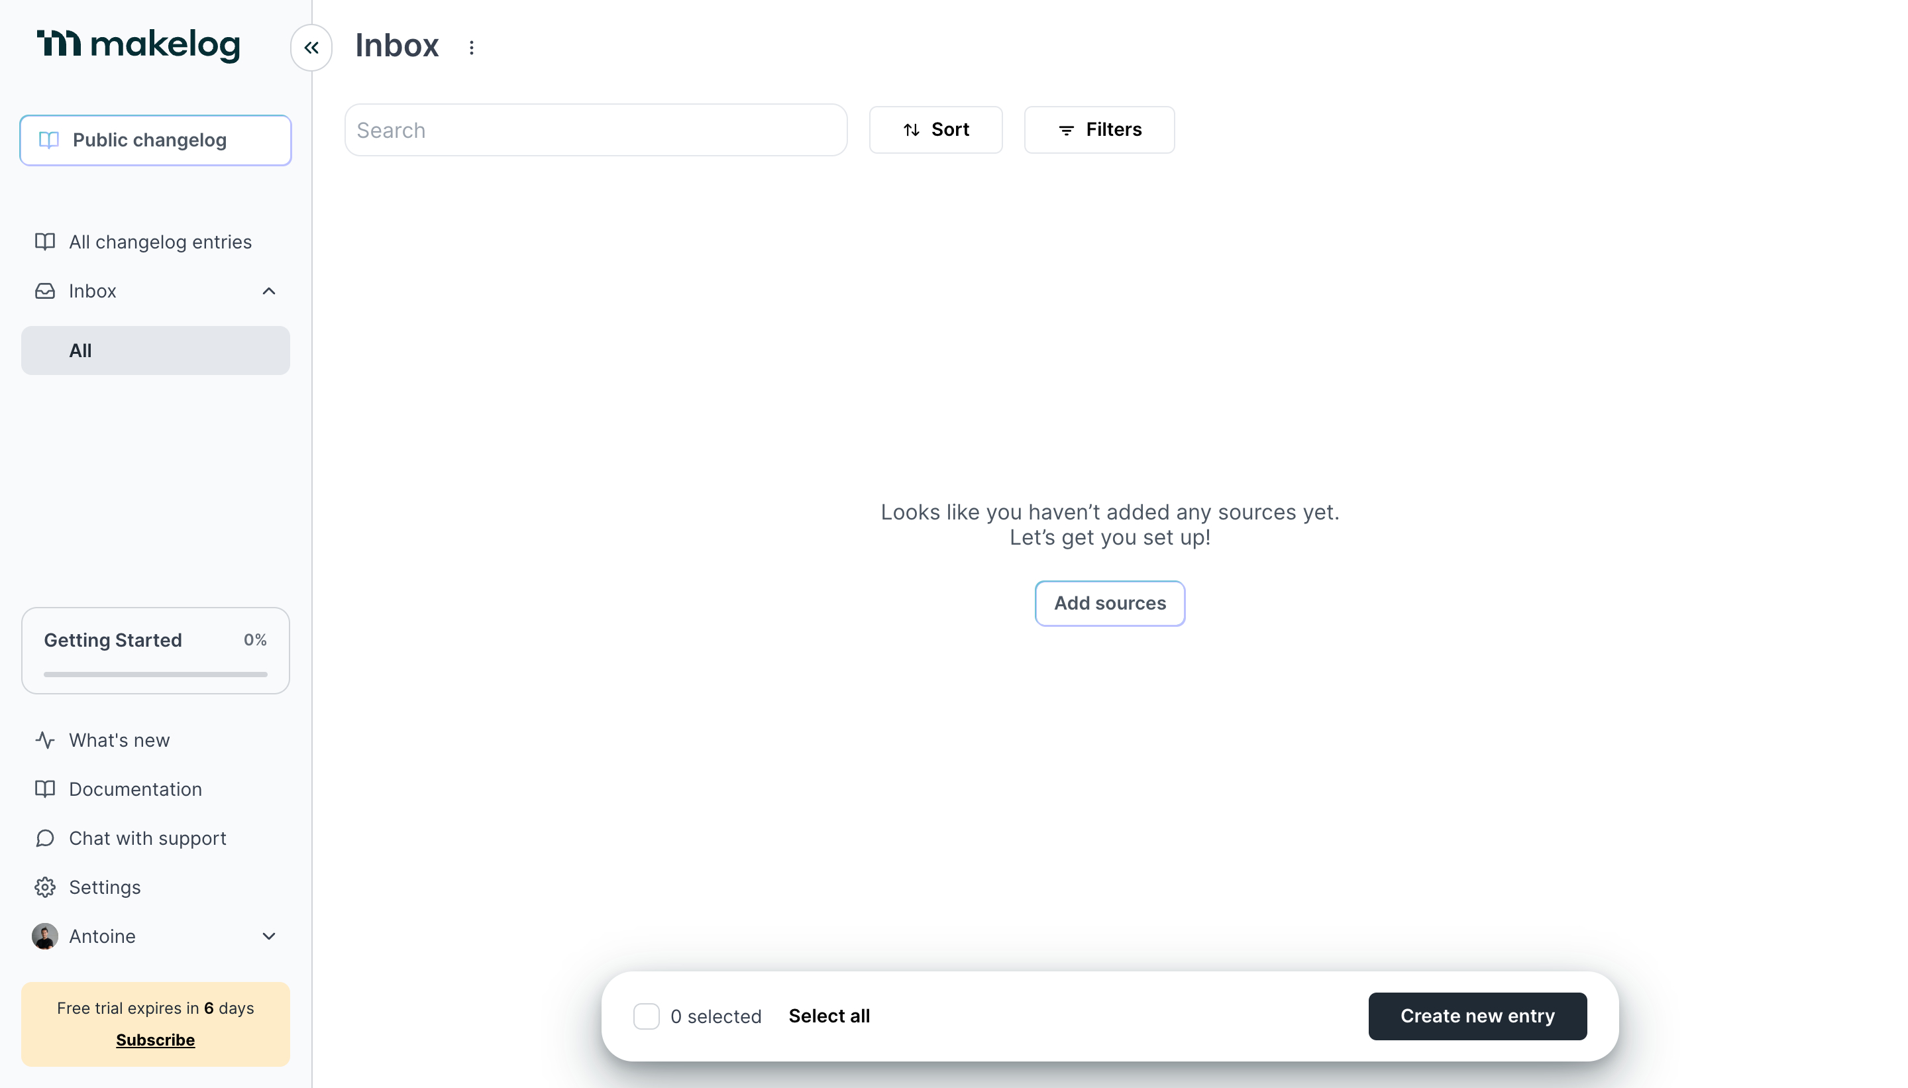The width and height of the screenshot is (1908, 1088).
Task: Click the Documentation book icon
Action: tap(45, 789)
